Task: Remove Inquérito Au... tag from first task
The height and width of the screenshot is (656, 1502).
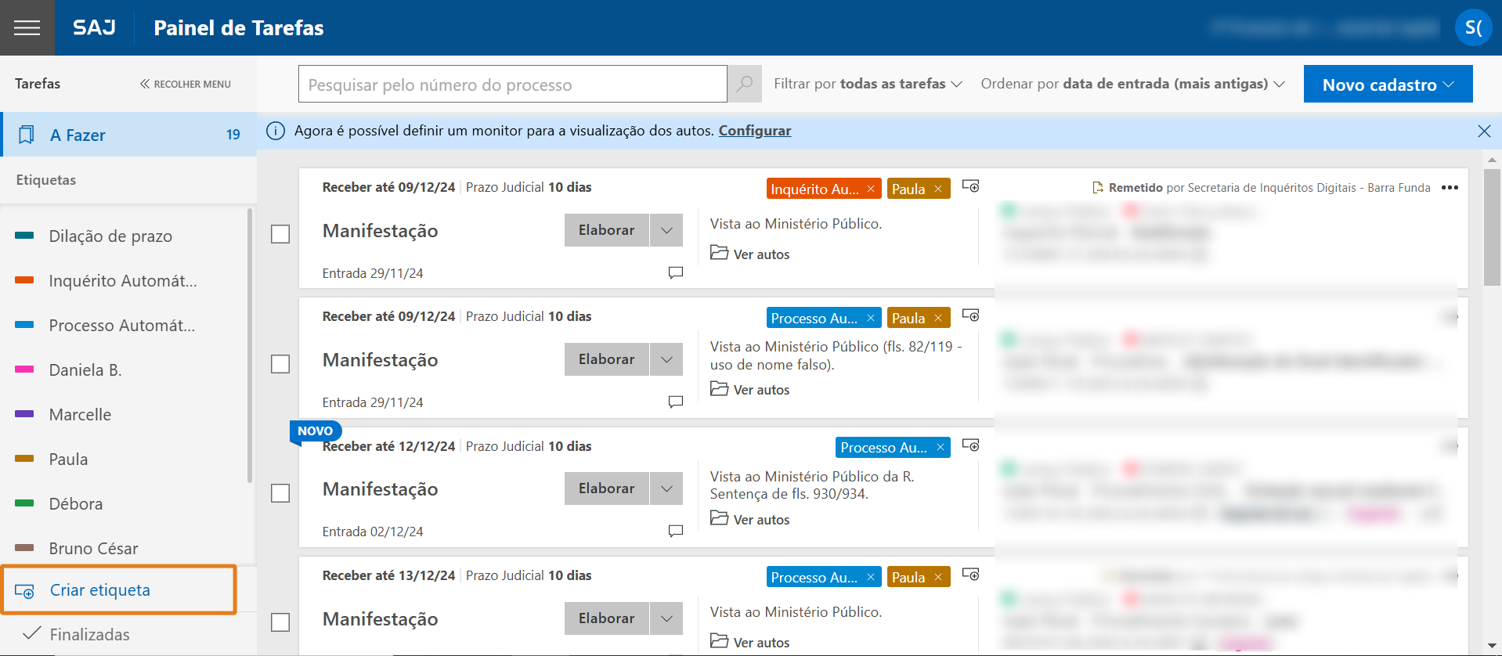Action: [870, 189]
